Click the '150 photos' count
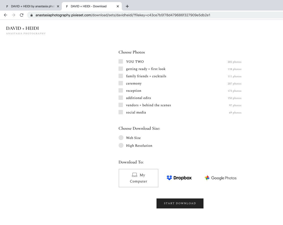The height and width of the screenshot is (225, 283). (x=234, y=98)
